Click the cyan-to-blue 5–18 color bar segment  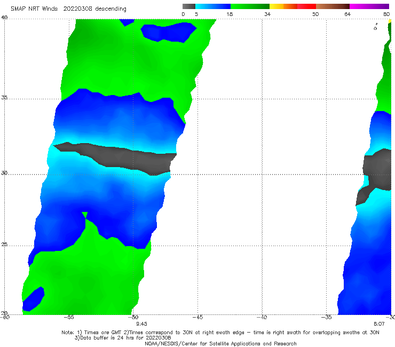coord(213,6)
